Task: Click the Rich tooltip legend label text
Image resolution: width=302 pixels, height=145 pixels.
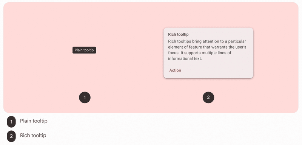Action: pyautogui.click(x=33, y=136)
